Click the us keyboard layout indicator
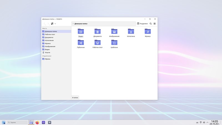Image resolution: width=222 pixels, height=125 pixels. pos(197,122)
